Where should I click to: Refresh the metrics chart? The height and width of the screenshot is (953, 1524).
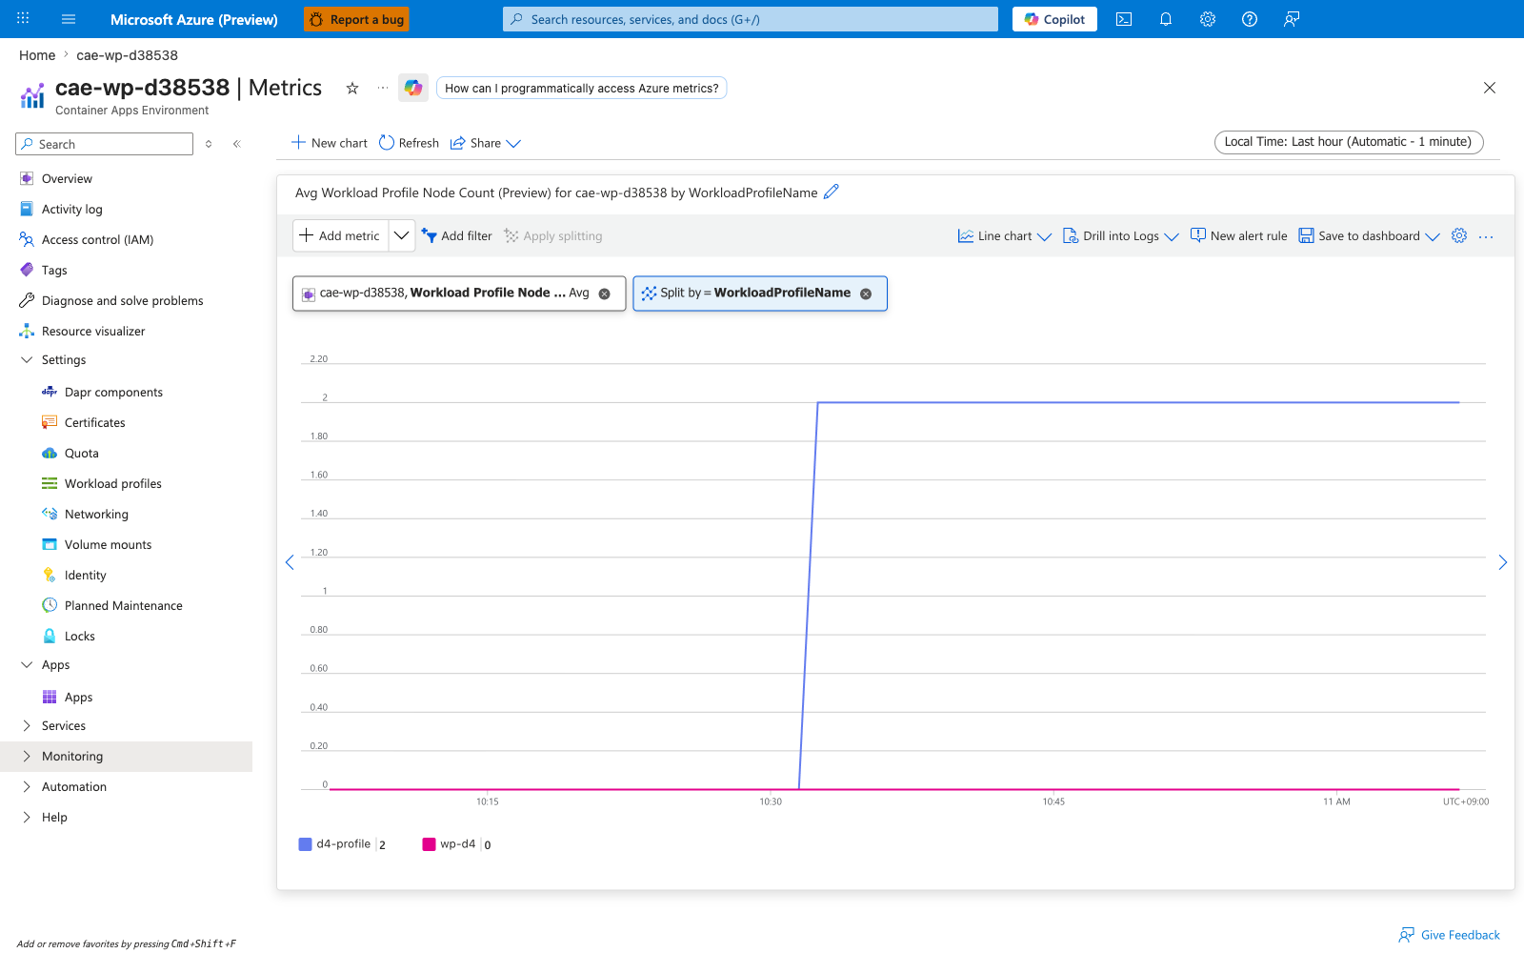click(x=409, y=143)
